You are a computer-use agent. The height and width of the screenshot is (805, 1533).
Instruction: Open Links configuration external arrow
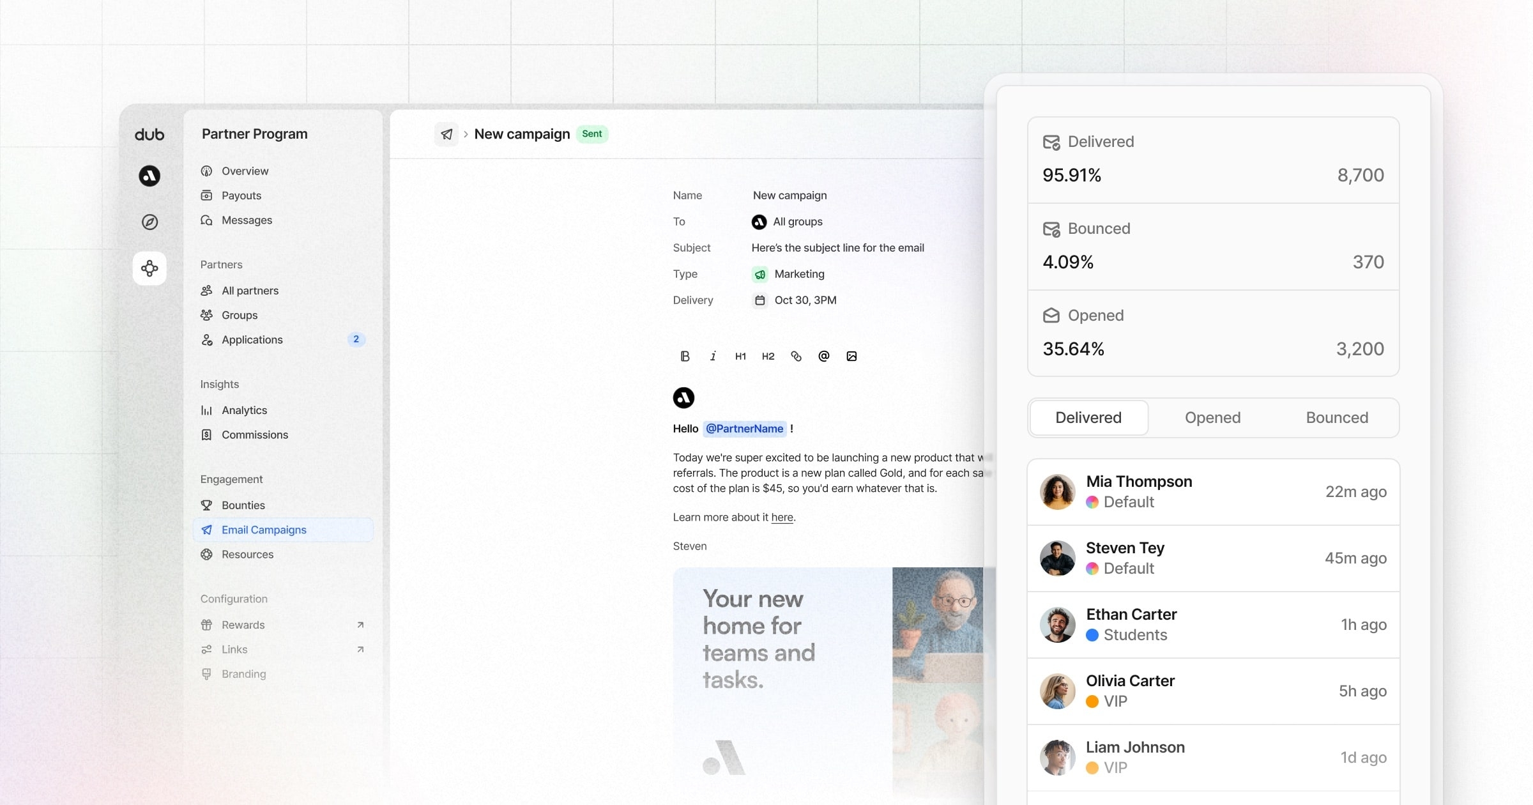coord(360,649)
